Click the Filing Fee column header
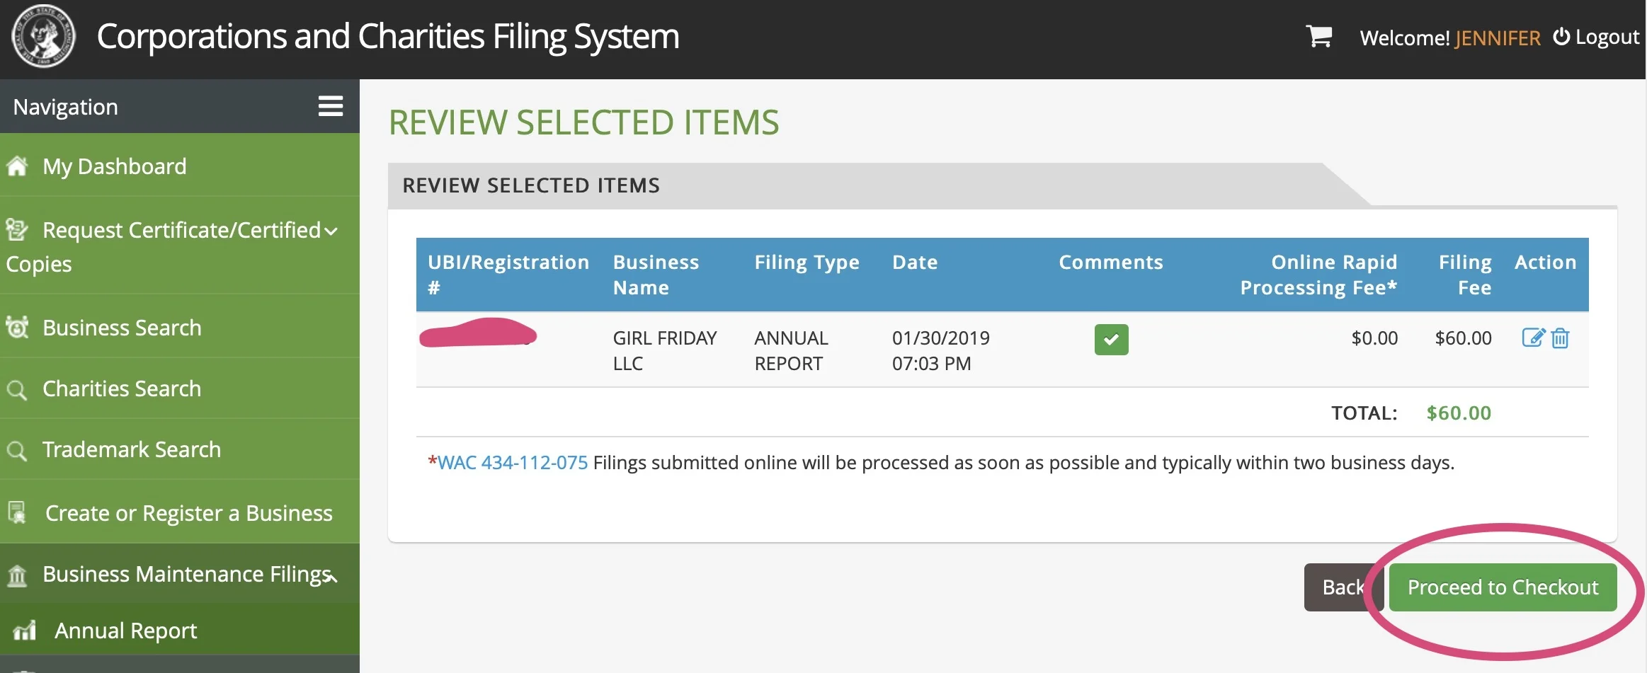This screenshot has height=673, width=1647. [1465, 275]
